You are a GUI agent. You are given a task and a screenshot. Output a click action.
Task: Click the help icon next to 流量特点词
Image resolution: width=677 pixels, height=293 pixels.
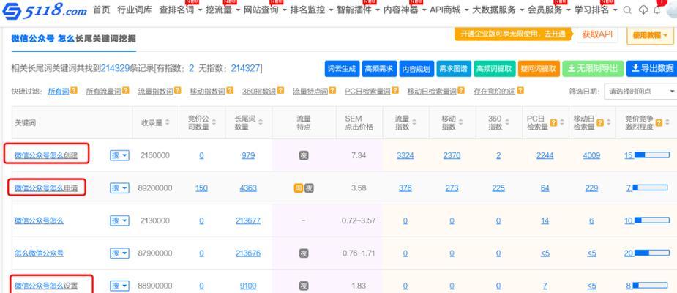(x=332, y=91)
